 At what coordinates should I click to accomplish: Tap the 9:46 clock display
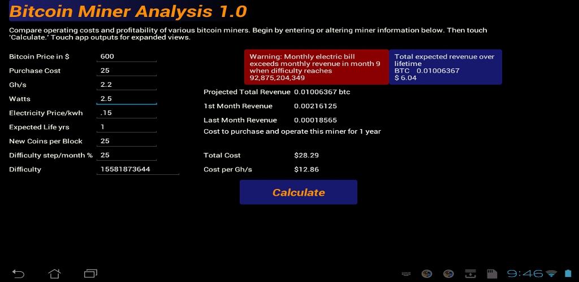pyautogui.click(x=525, y=274)
